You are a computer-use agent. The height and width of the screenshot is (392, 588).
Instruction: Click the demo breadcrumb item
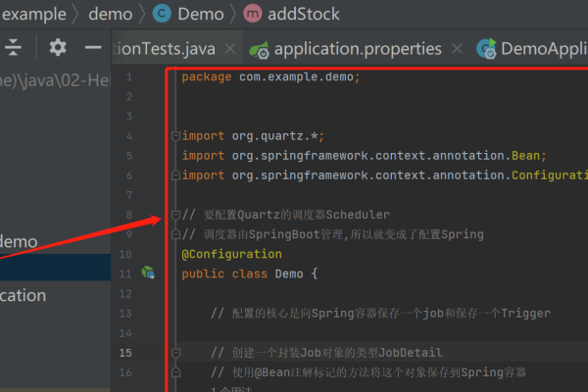[111, 14]
